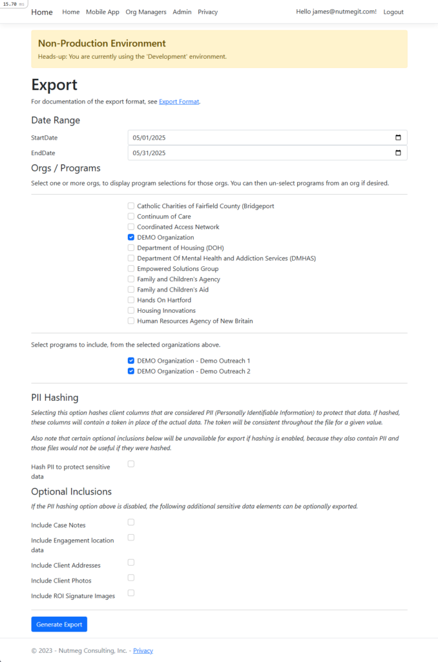Open the footer Privacy link

point(143,650)
